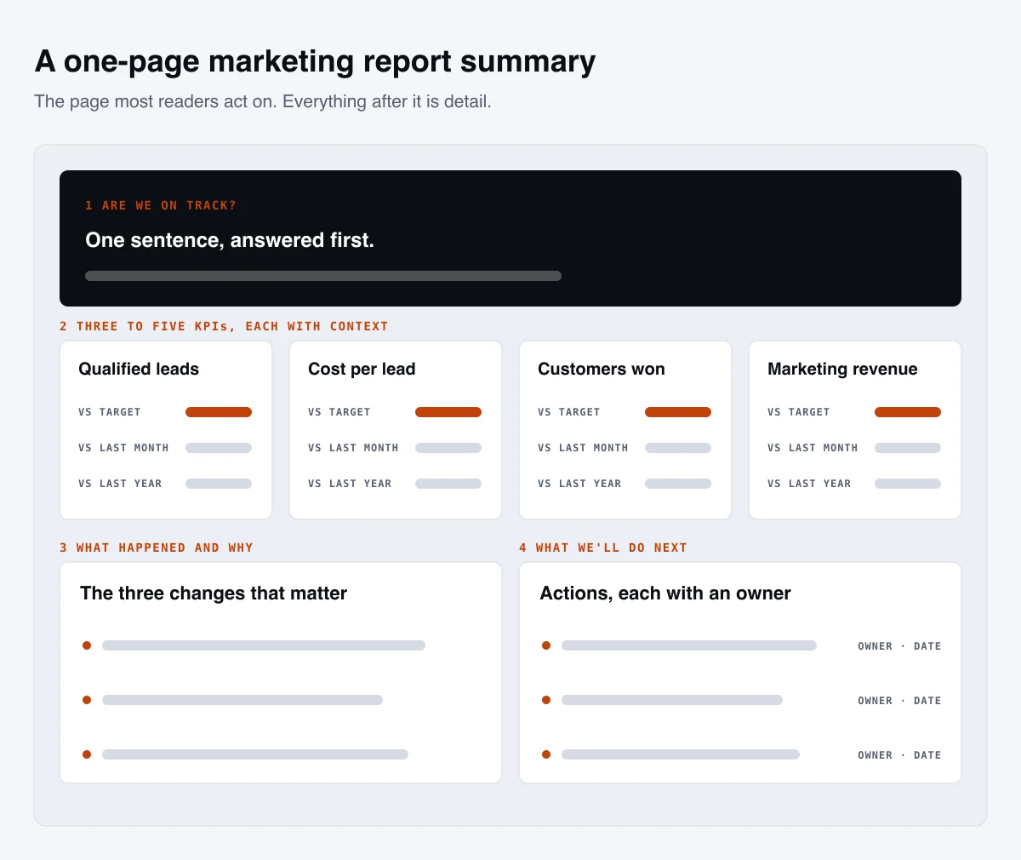
Task: Click 'VS TARGET' in Qualified leads card
Action: pyautogui.click(x=110, y=412)
